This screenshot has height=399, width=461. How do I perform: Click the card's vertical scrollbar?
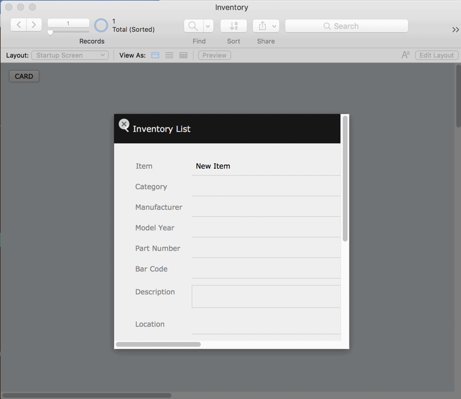[x=345, y=179]
